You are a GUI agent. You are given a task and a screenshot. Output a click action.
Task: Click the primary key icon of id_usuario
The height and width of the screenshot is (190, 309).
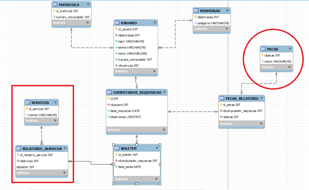pyautogui.click(x=116, y=29)
